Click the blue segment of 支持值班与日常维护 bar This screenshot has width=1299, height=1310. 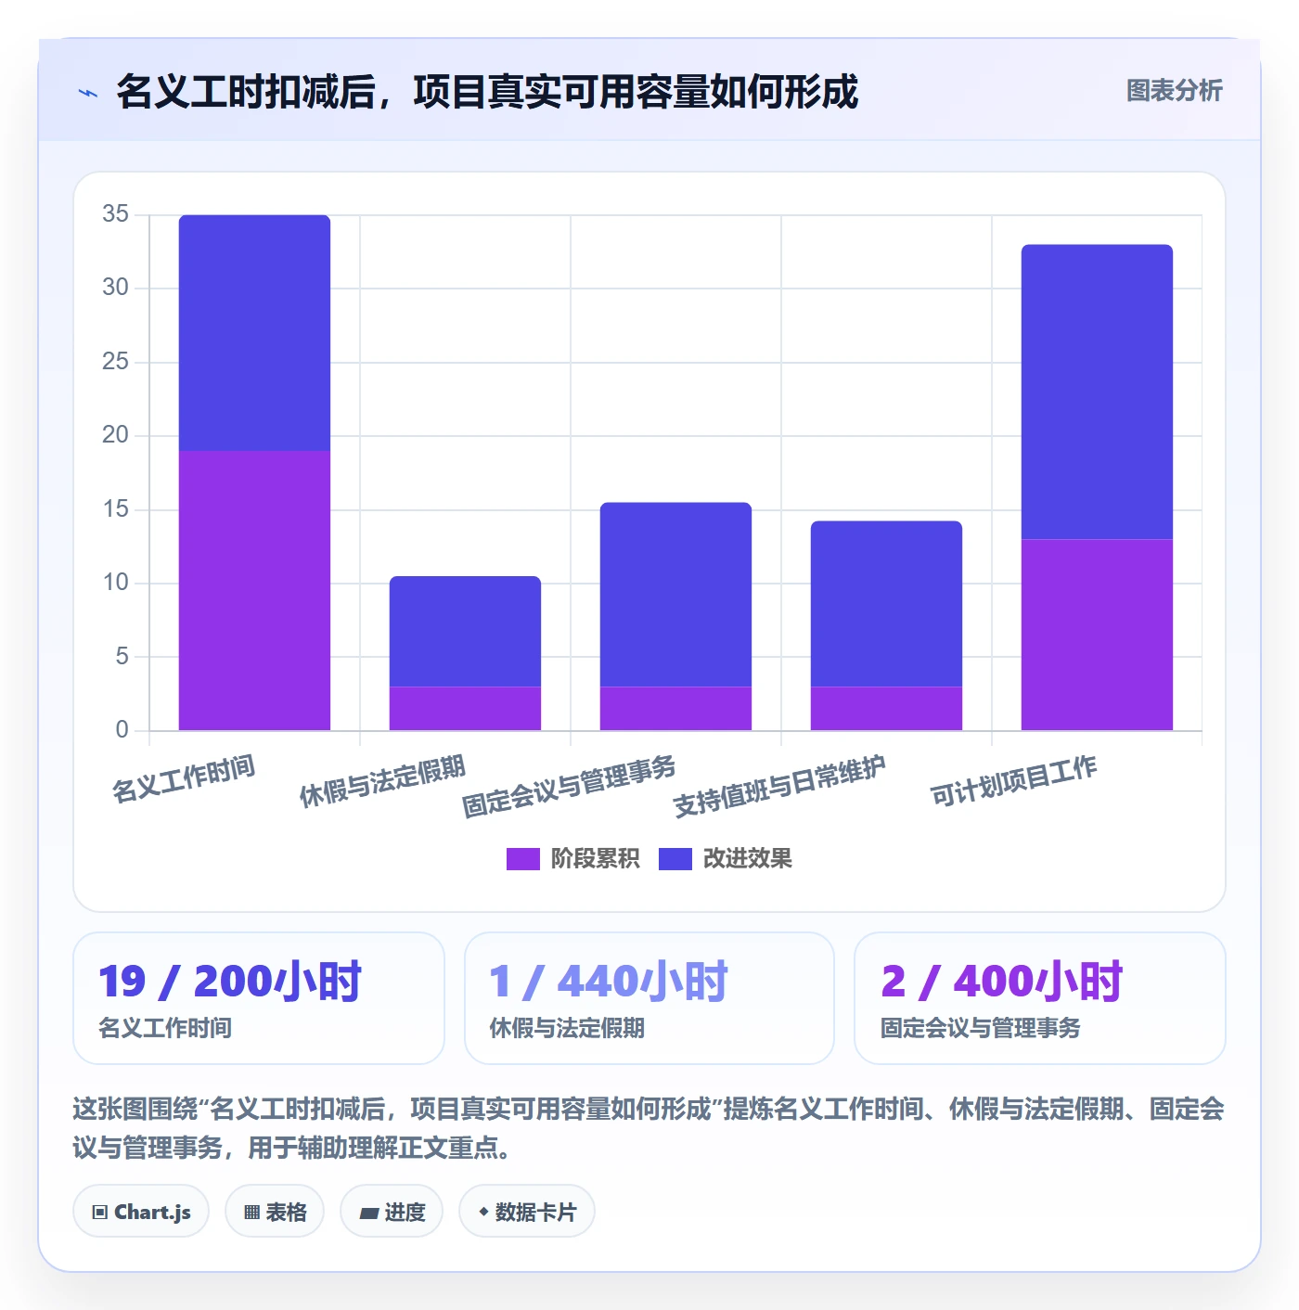pyautogui.click(x=886, y=604)
